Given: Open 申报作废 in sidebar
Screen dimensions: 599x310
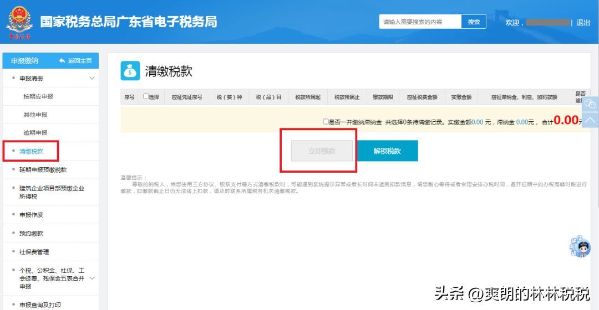Looking at the screenshot, I should pyautogui.click(x=31, y=215).
